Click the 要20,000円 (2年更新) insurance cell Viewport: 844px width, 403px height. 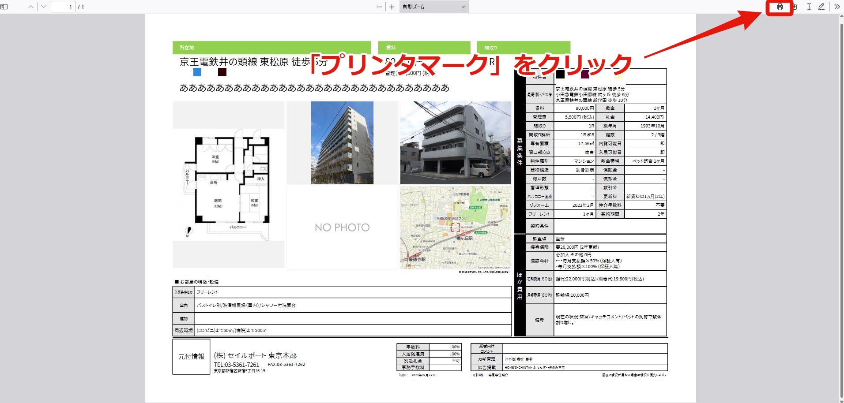click(x=610, y=247)
